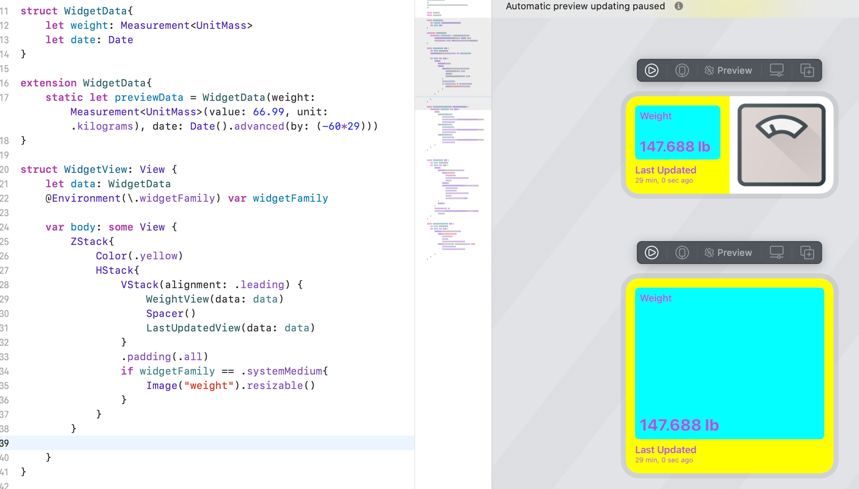Duplicate the small widget preview

[807, 253]
